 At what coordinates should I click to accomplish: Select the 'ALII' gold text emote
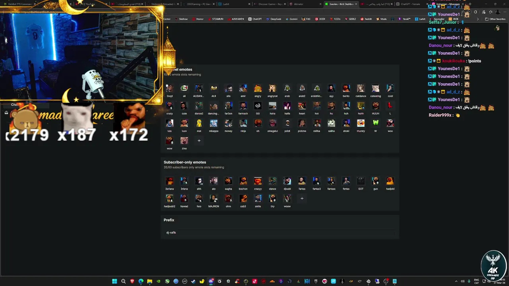214,88
